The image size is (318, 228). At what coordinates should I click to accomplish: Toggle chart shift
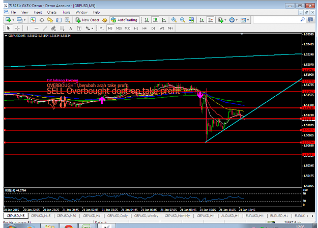tap(211, 20)
